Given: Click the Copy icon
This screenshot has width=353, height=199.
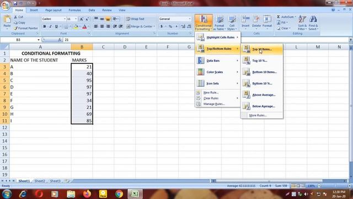Looking at the screenshot, I should pyautogui.click(x=15, y=23).
